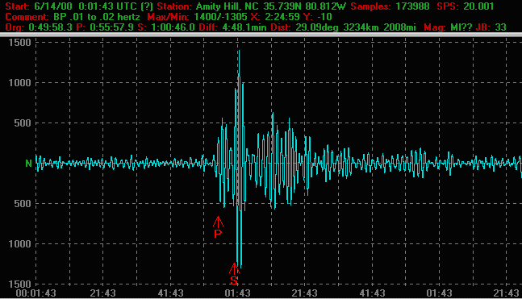Select the green N channel label
Viewport: 522px width, 299px height.
coord(28,164)
